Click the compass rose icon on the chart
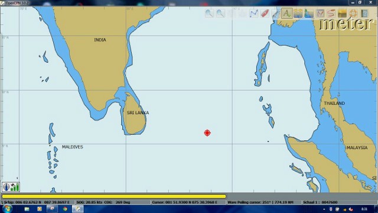 pyautogui.click(x=6, y=187)
